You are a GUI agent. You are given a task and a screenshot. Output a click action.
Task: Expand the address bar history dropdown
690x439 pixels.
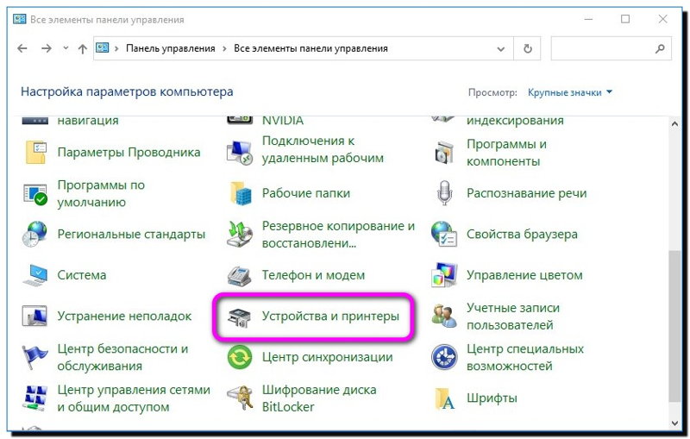click(x=501, y=49)
